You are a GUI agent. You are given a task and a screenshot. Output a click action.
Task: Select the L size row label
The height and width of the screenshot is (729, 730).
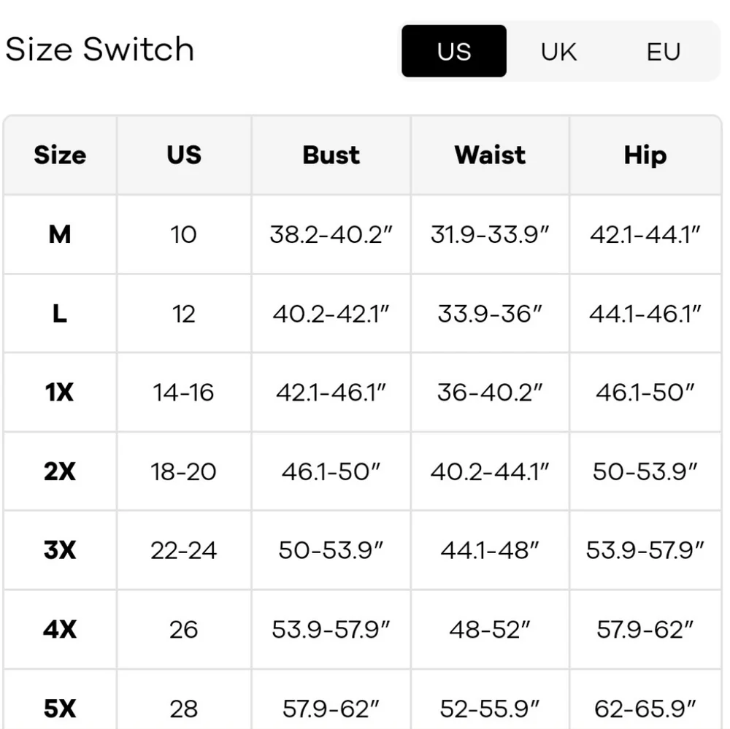pyautogui.click(x=60, y=313)
